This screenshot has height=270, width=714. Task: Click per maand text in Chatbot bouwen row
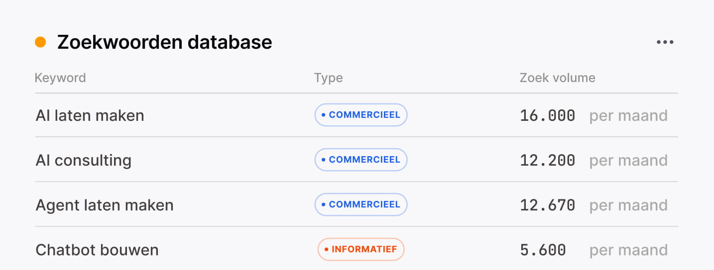click(x=628, y=250)
